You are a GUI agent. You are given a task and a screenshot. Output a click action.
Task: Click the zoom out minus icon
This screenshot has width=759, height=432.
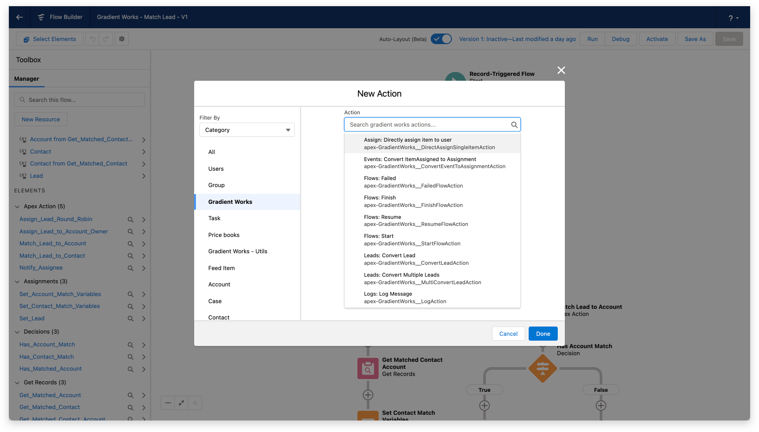coord(168,403)
